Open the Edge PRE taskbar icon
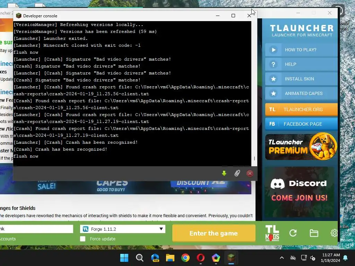The width and height of the screenshot is (355, 266). pos(155,258)
